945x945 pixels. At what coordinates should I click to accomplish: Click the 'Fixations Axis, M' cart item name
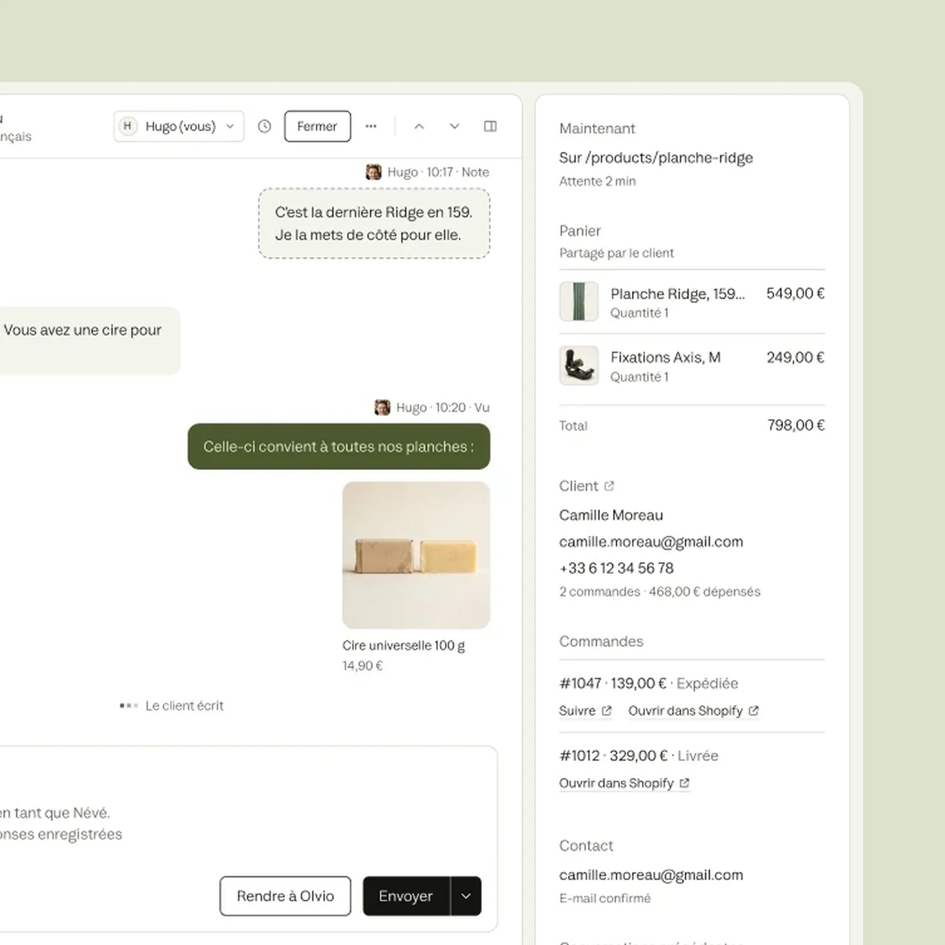[665, 357]
